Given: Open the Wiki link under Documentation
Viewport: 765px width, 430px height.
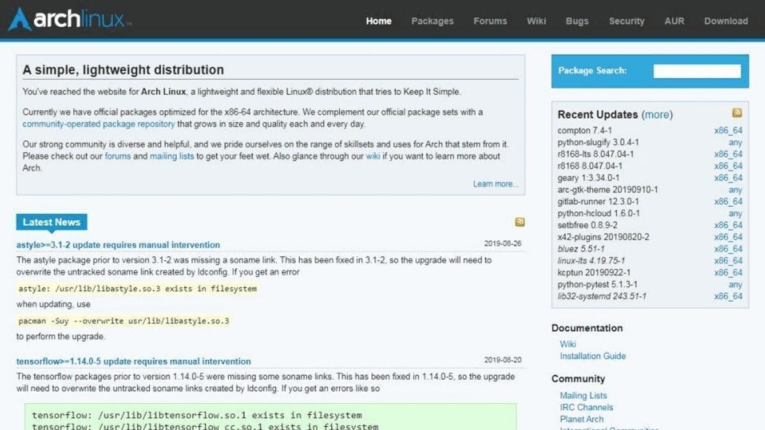Looking at the screenshot, I should [x=568, y=344].
